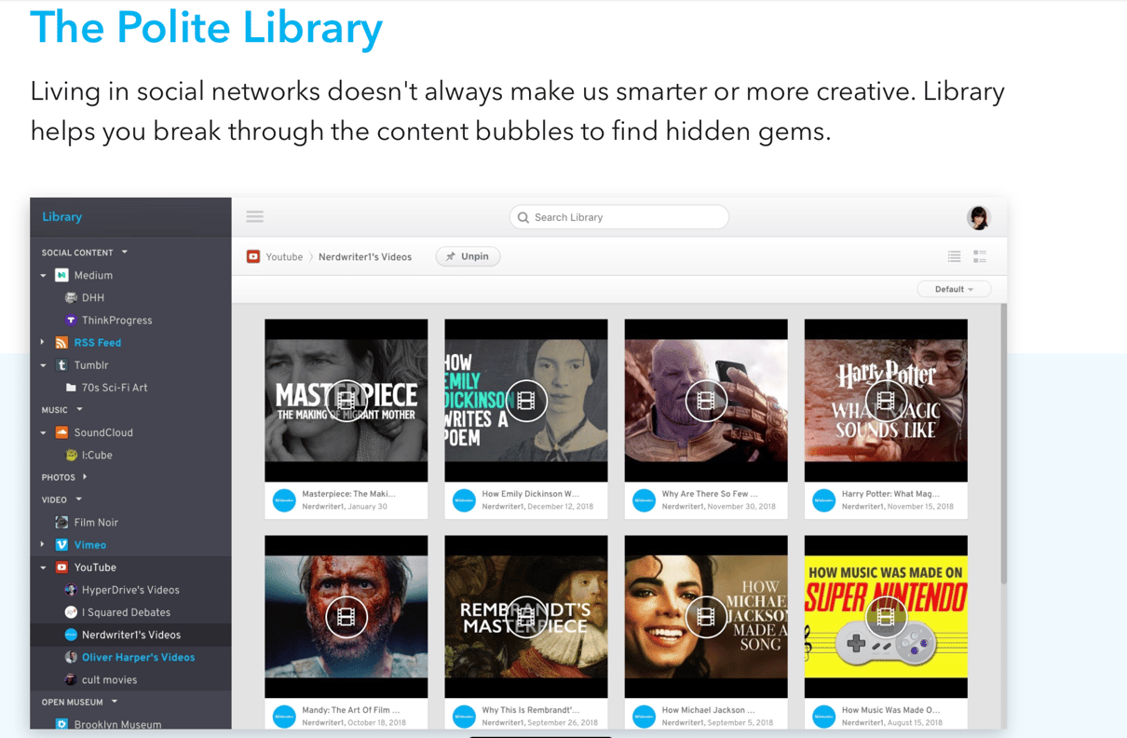
Task: Collapse the Music section arrow
Action: [79, 410]
